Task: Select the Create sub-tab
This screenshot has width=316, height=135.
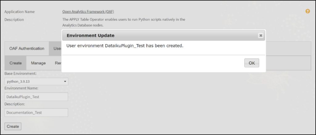Action: click(x=15, y=63)
